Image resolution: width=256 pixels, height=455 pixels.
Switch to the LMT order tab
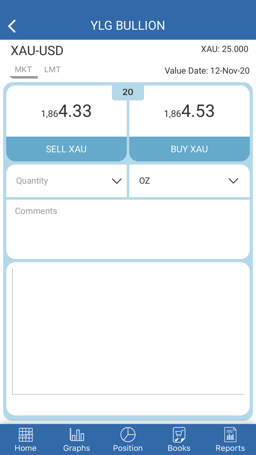52,70
